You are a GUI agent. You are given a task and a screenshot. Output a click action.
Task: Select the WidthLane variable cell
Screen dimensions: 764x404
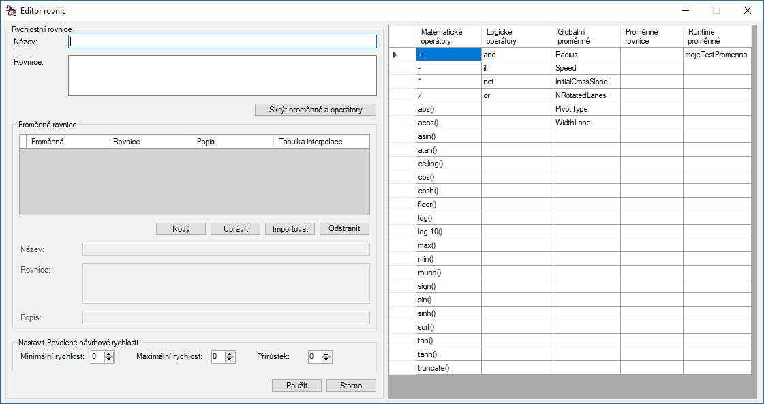point(587,123)
